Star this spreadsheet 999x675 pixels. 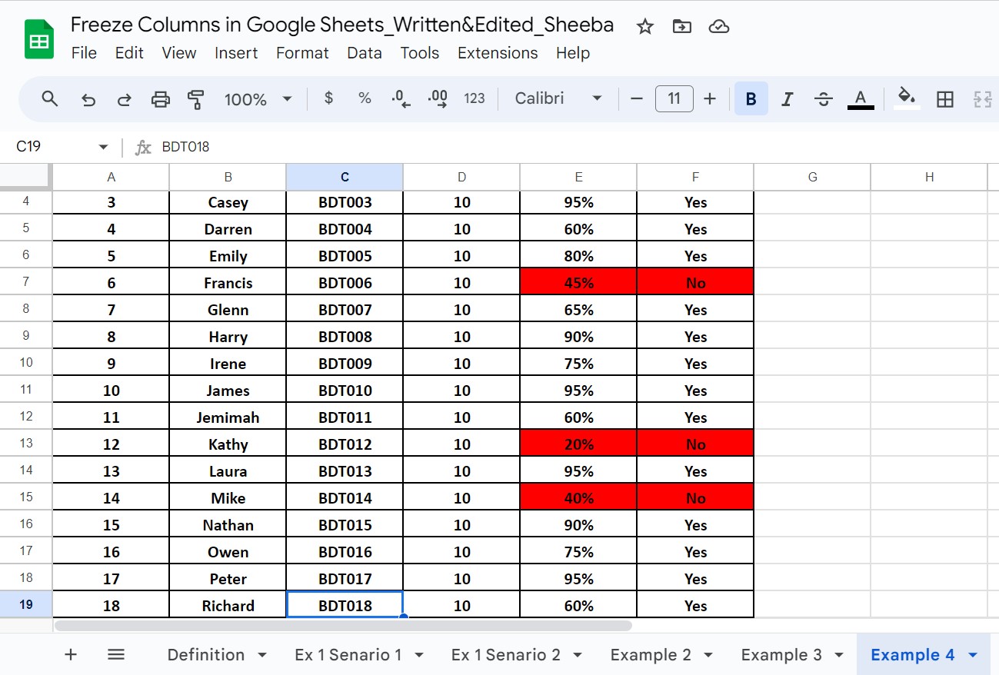pos(644,25)
